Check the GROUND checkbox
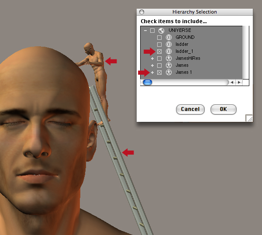 [159, 38]
